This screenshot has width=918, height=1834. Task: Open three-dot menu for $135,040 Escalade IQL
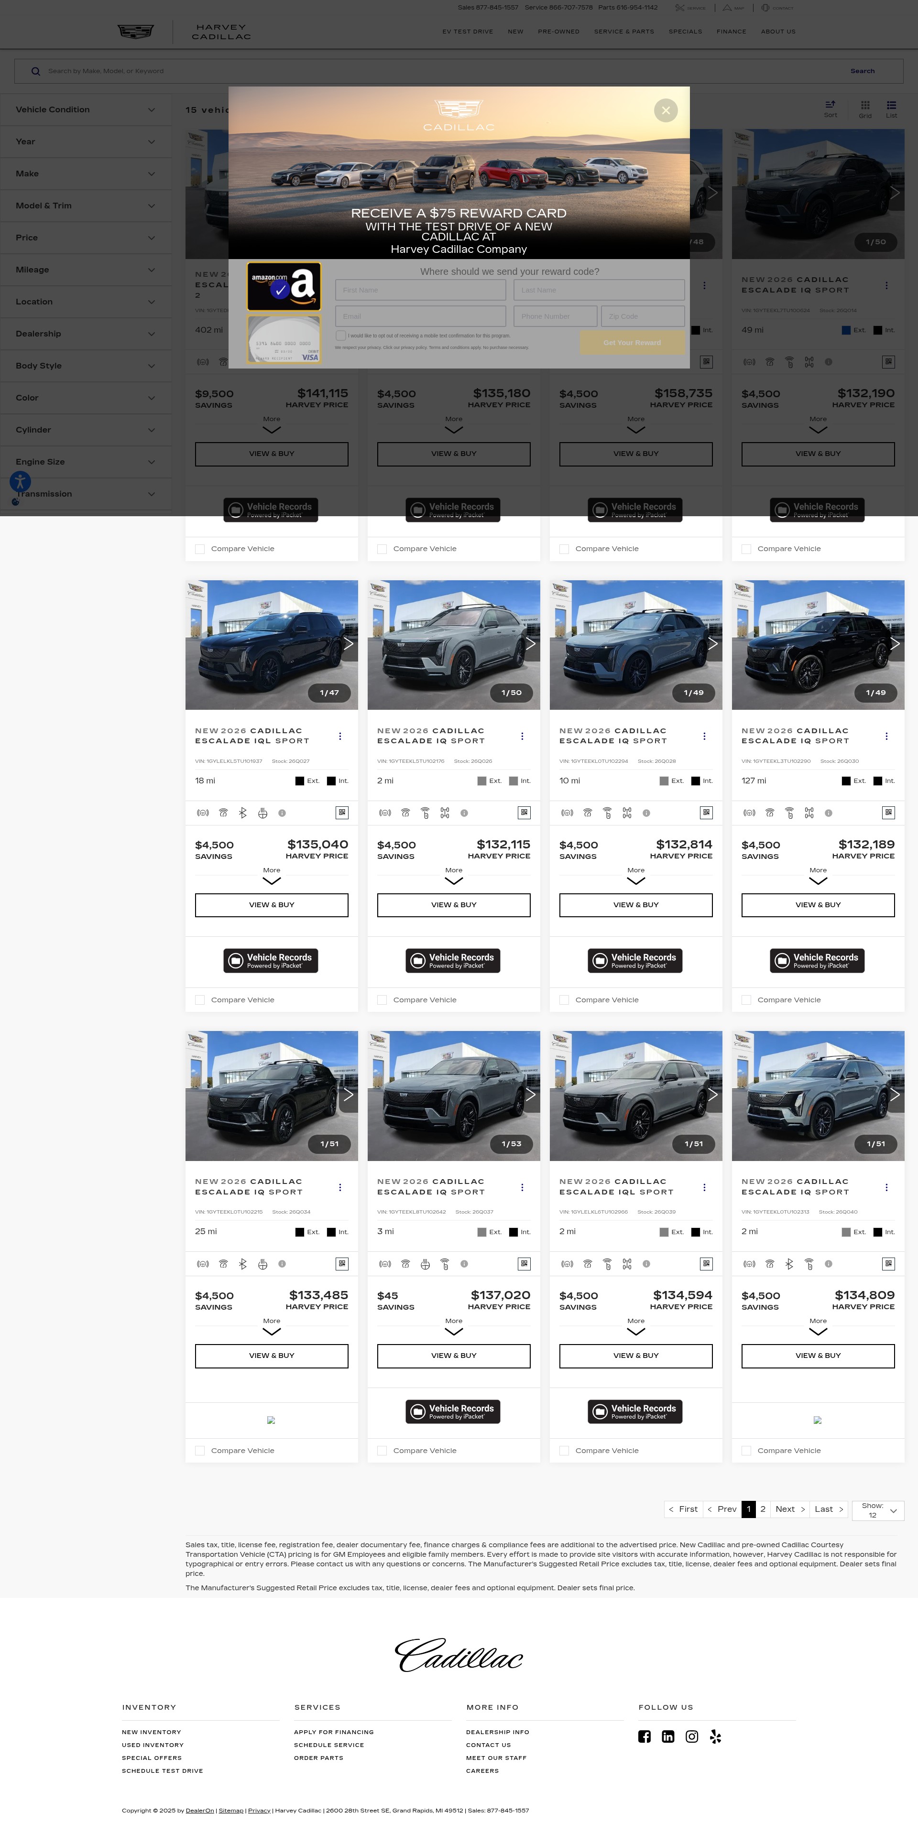click(x=340, y=736)
